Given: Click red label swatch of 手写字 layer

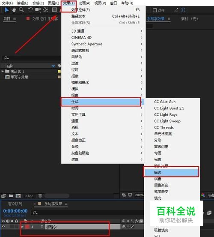Looking at the screenshot, I should click(x=27, y=227).
